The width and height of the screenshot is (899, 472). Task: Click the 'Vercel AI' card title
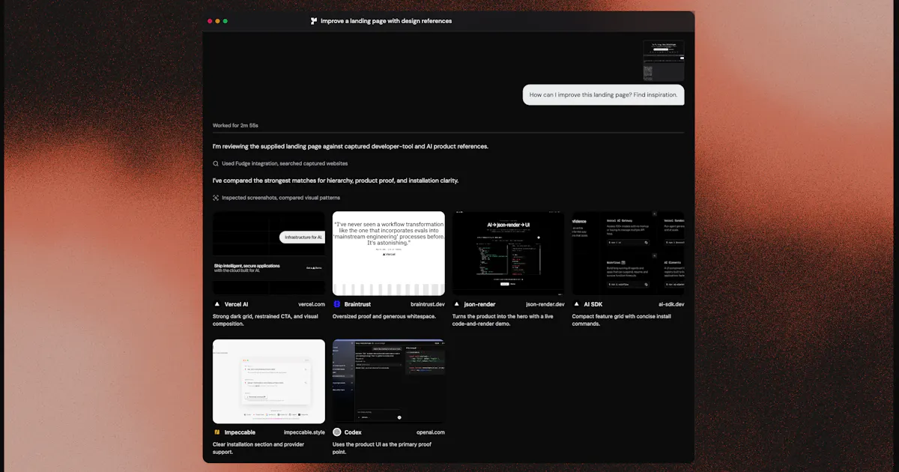[x=236, y=304]
